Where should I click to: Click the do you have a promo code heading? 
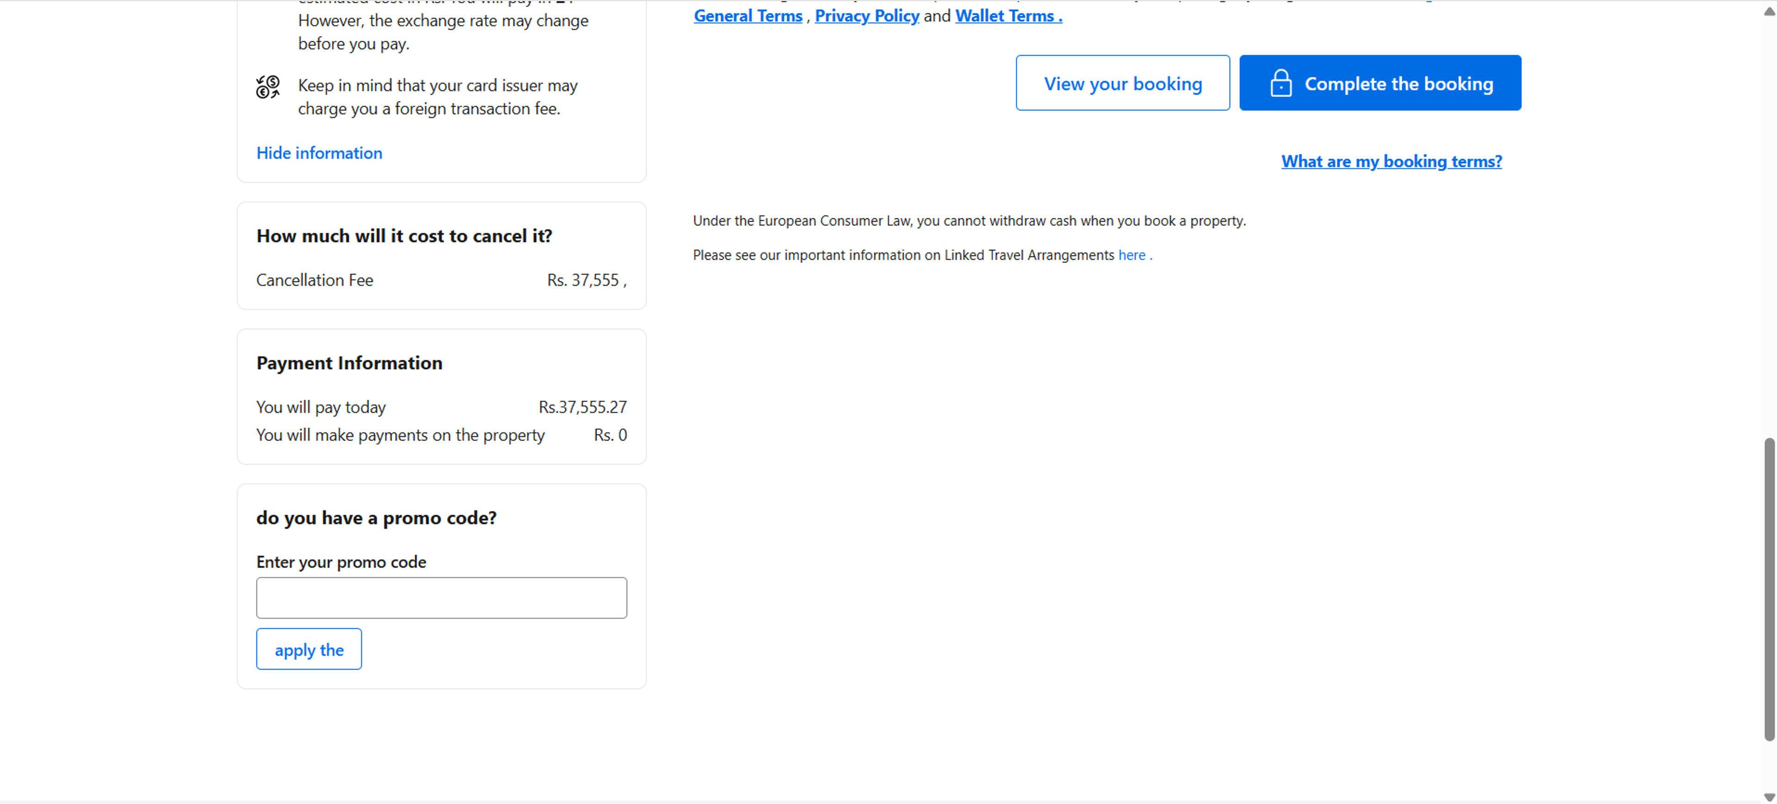click(x=377, y=519)
